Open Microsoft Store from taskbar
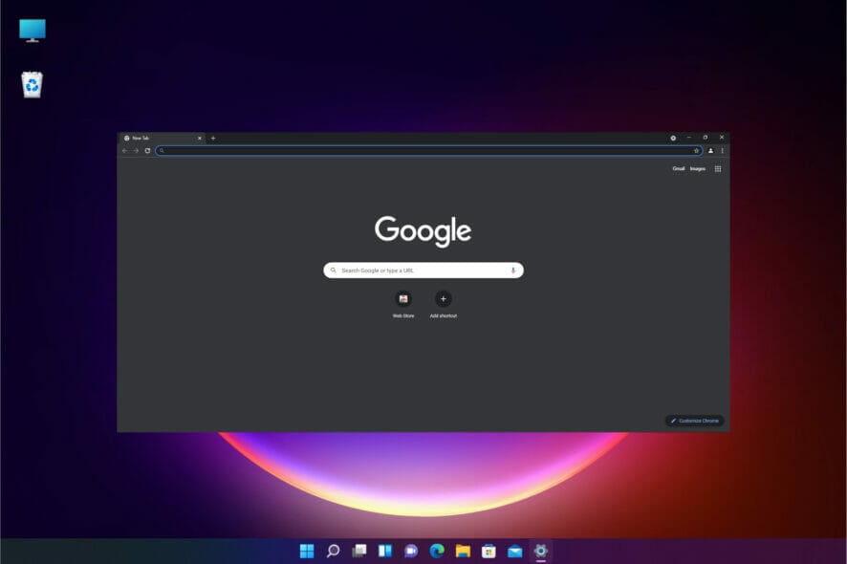The height and width of the screenshot is (564, 847). point(489,551)
